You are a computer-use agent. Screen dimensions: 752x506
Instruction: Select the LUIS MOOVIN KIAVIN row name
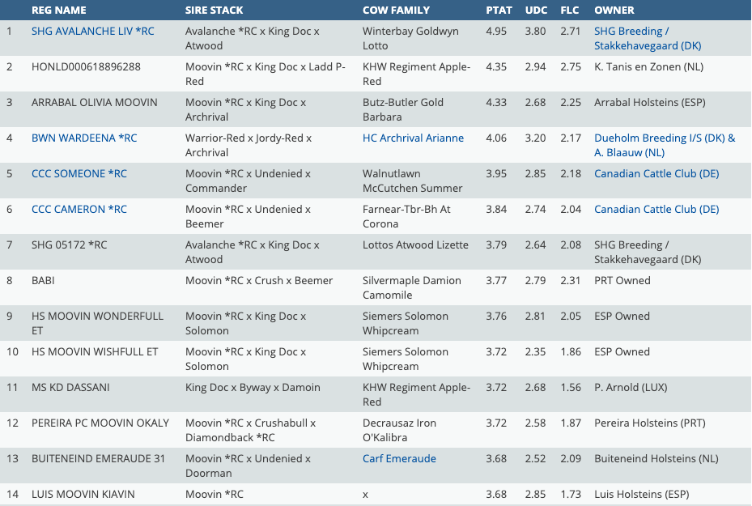(x=83, y=495)
